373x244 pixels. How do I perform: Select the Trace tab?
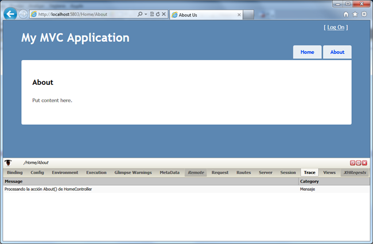point(309,172)
